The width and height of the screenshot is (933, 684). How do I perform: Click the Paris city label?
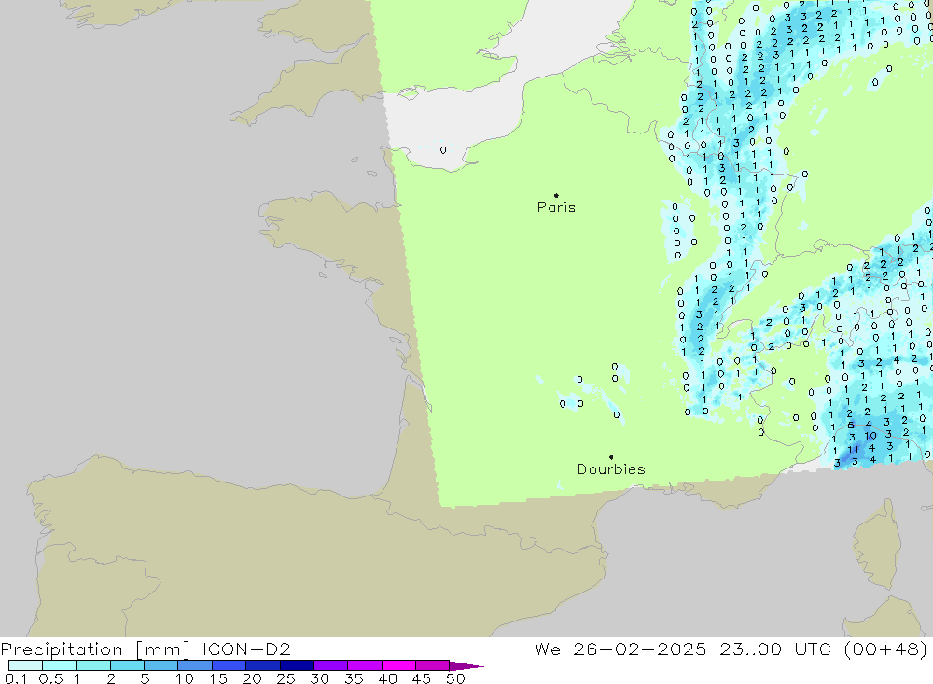(x=556, y=207)
